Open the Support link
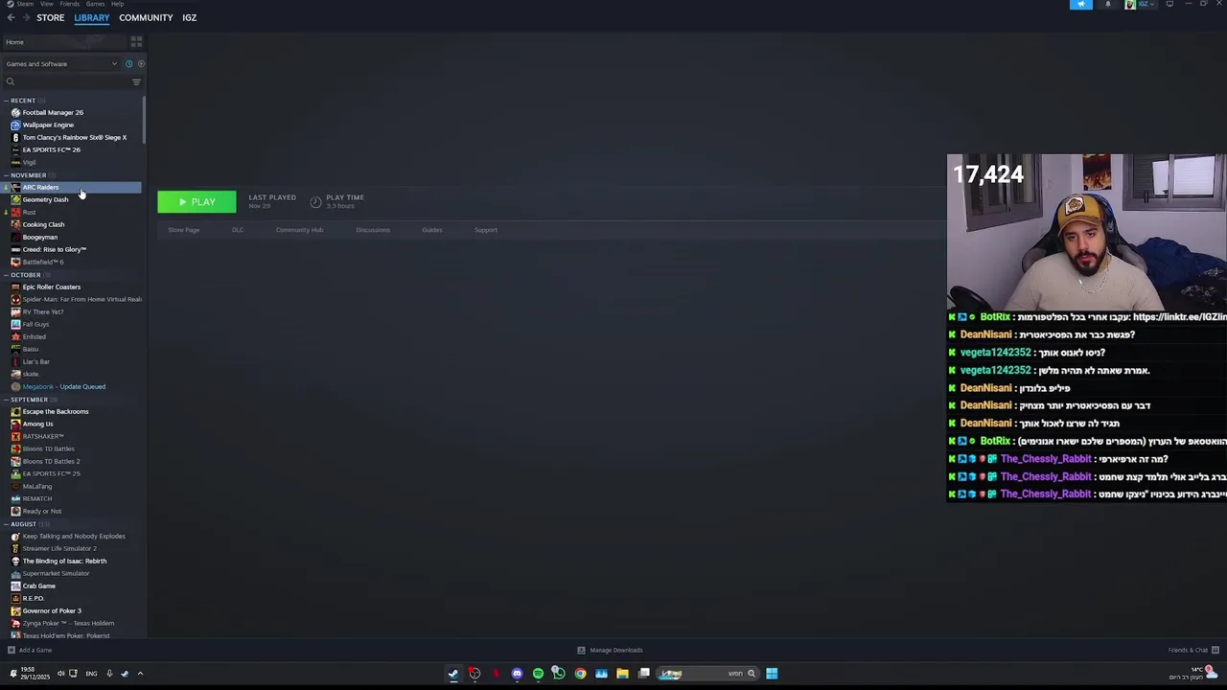 (486, 230)
